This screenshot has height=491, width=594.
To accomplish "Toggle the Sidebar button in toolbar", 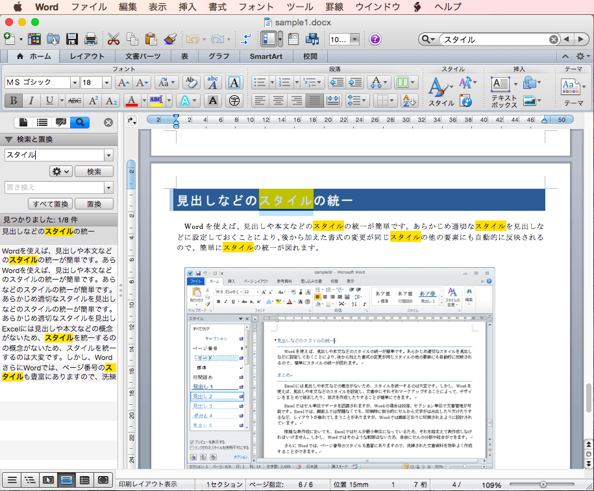I will click(x=268, y=39).
